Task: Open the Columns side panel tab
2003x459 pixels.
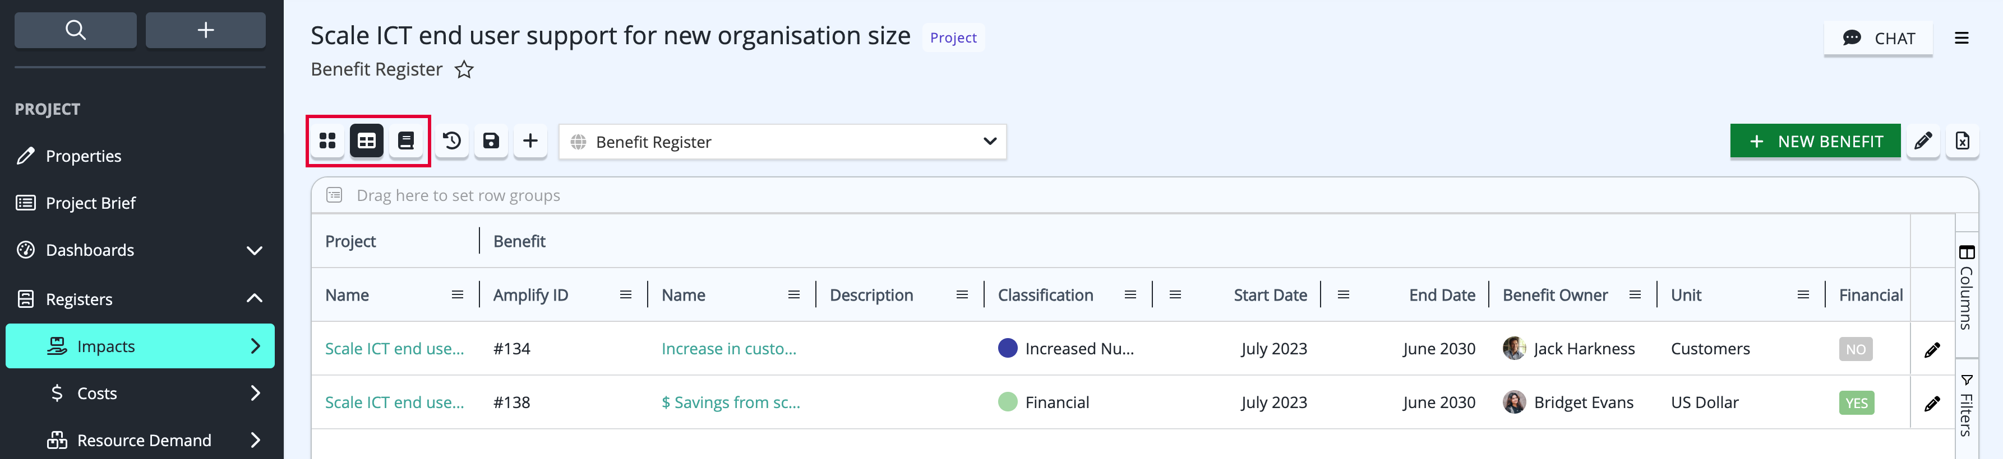Action: point(1967,287)
